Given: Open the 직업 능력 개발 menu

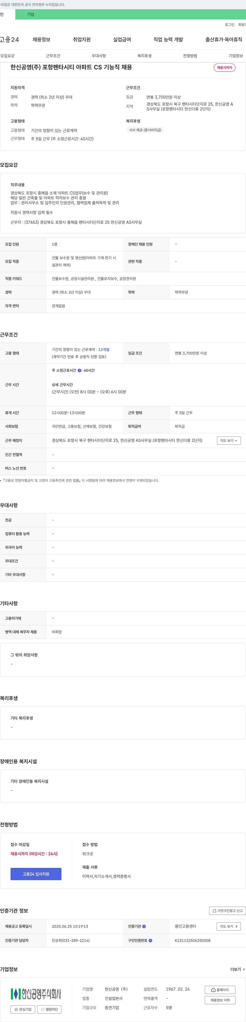Looking at the screenshot, I should point(168,40).
